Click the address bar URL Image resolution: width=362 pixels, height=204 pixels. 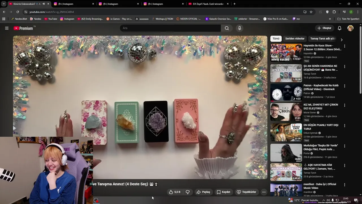coord(51,12)
